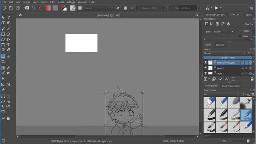The width and height of the screenshot is (256, 144).
Task: Select the Text tool
Action: click(8, 17)
